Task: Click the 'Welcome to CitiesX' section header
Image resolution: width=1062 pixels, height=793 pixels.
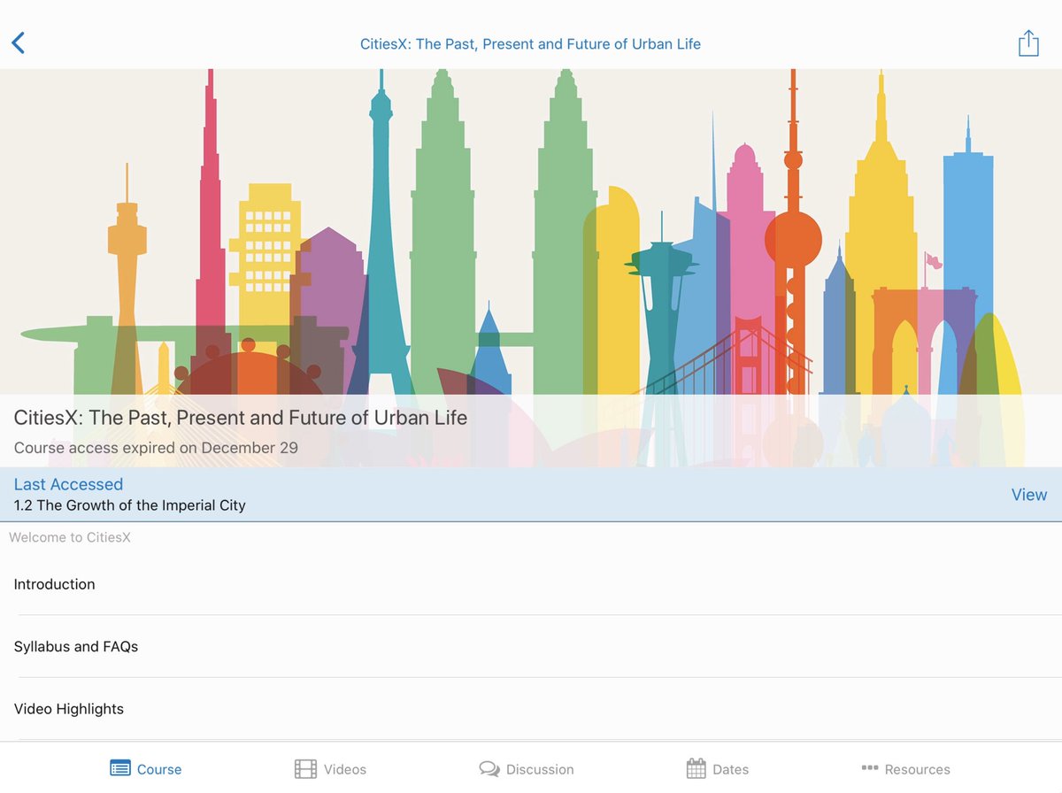Action: click(x=70, y=537)
